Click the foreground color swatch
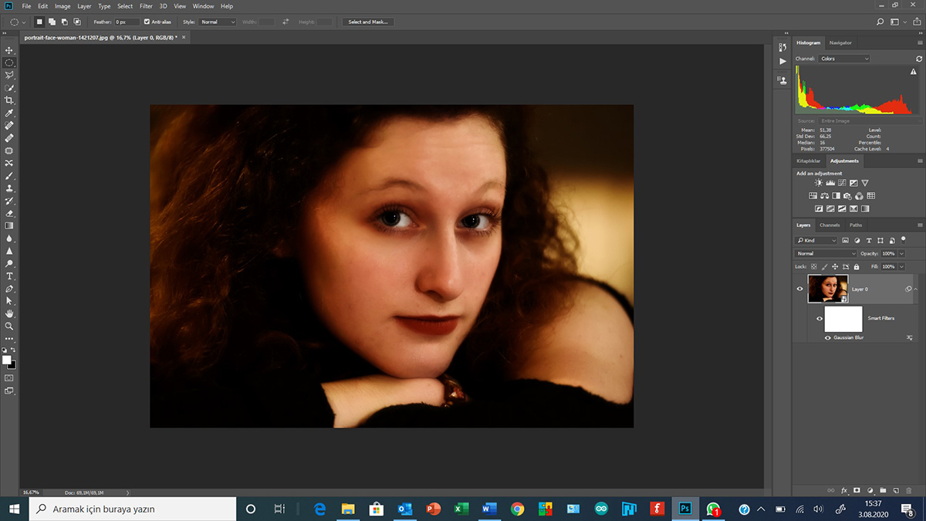This screenshot has height=521, width=926. (x=7, y=360)
